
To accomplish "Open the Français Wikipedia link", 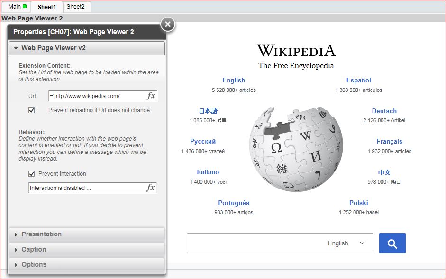I will 390,141.
